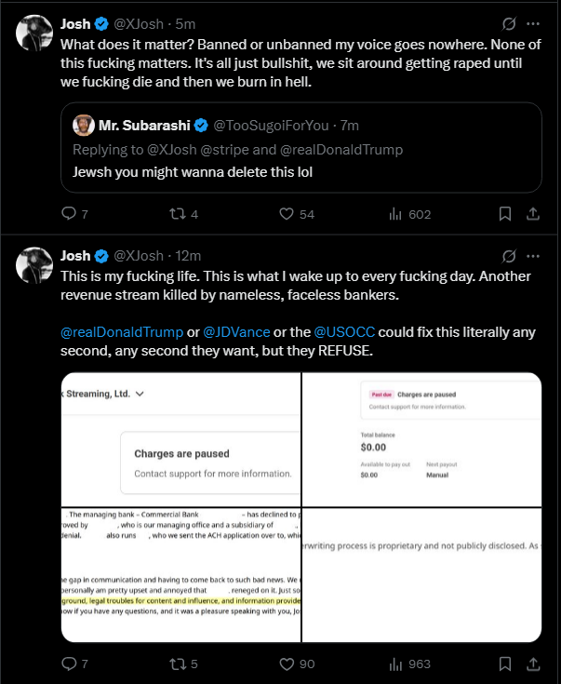Open Grok icon on top tweet
The image size is (561, 684).
tap(509, 22)
